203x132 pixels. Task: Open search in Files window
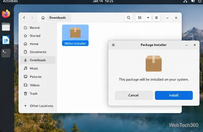tap(129, 18)
